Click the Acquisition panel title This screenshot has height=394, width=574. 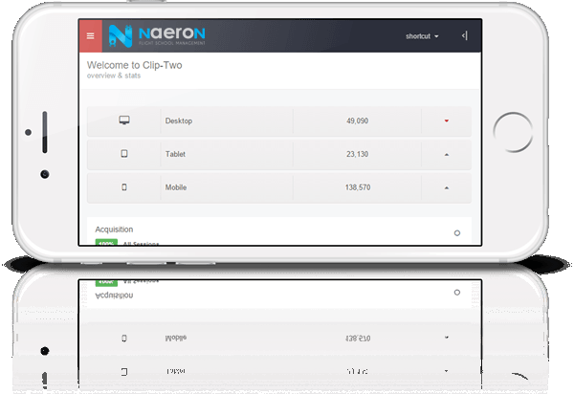(x=114, y=230)
